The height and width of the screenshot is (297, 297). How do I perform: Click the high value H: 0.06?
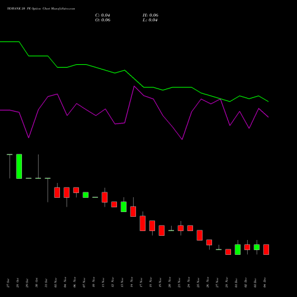(150, 15)
